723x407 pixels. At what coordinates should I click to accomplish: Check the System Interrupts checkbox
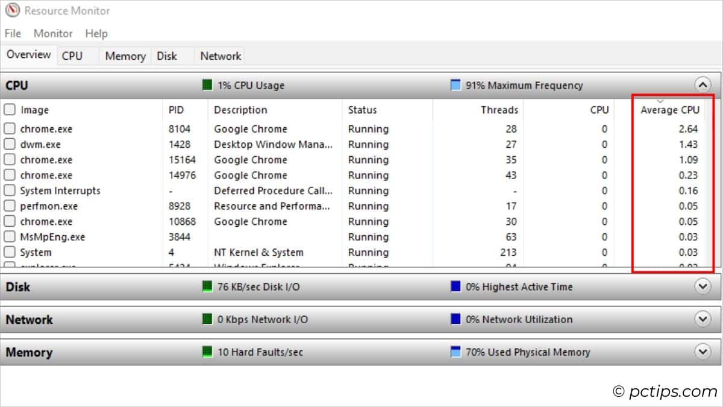point(9,190)
